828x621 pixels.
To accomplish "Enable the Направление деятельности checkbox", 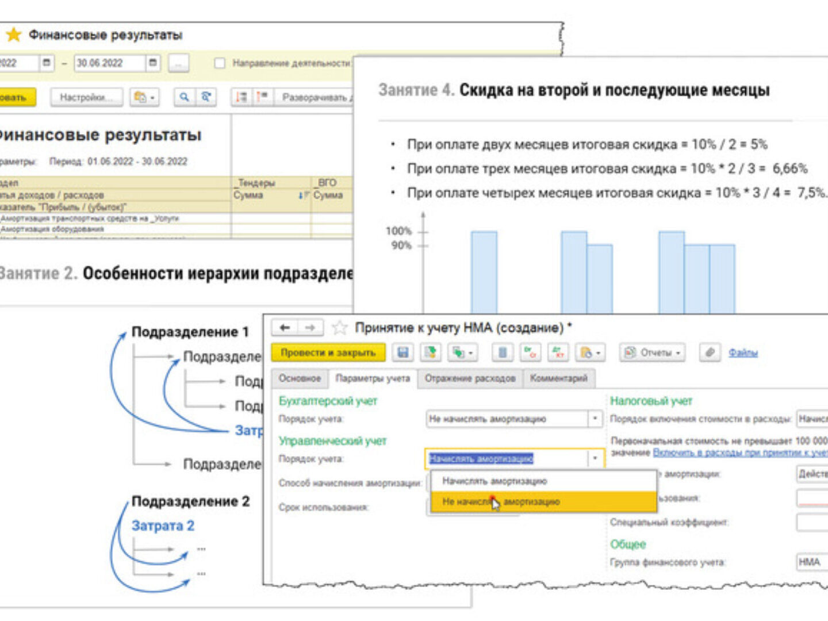I will [x=220, y=63].
